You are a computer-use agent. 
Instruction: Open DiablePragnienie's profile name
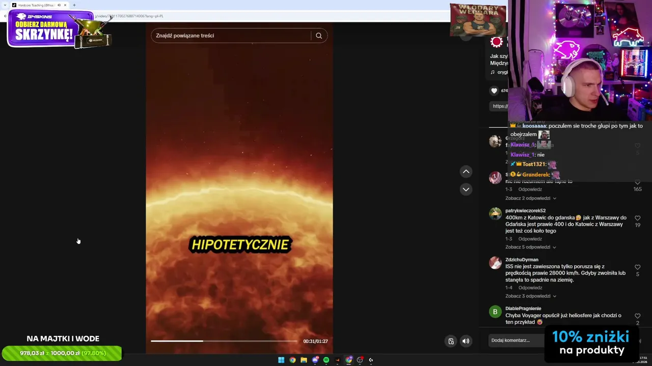coord(523,309)
